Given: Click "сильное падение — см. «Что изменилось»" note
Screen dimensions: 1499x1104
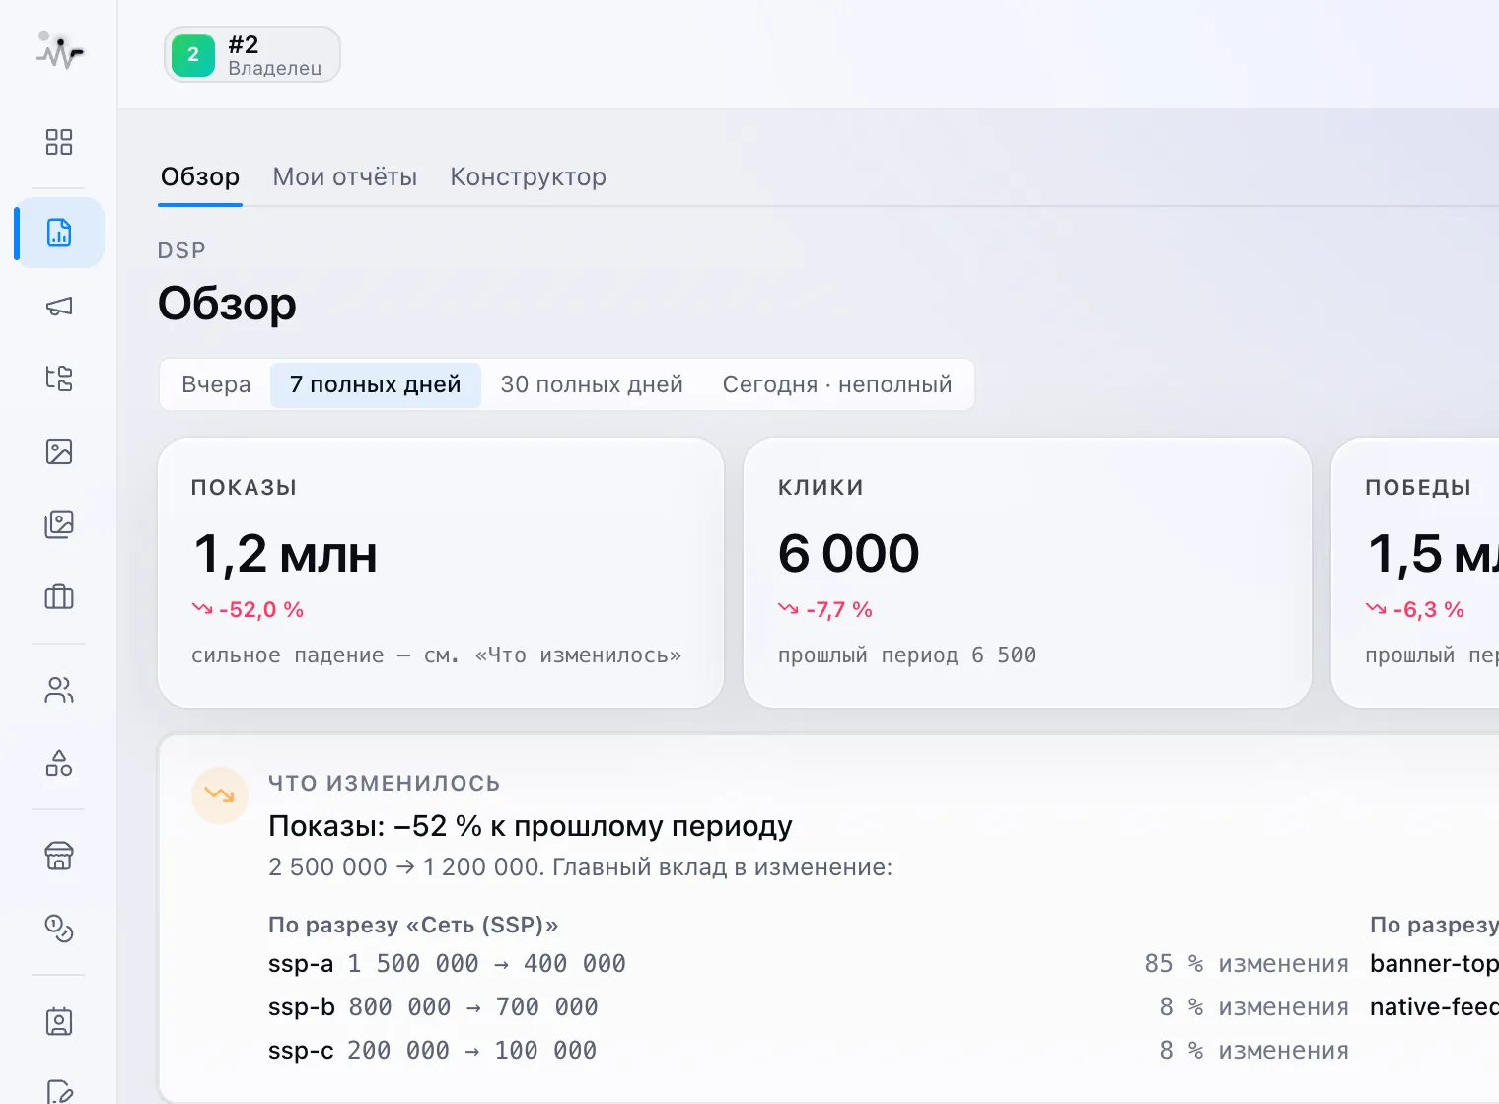Looking at the screenshot, I should point(436,655).
